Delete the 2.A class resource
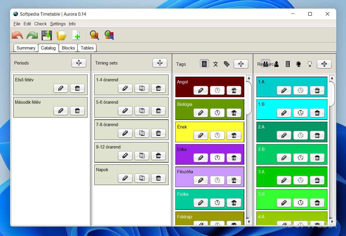Viewport: 346px width, 236px height. pos(317,136)
